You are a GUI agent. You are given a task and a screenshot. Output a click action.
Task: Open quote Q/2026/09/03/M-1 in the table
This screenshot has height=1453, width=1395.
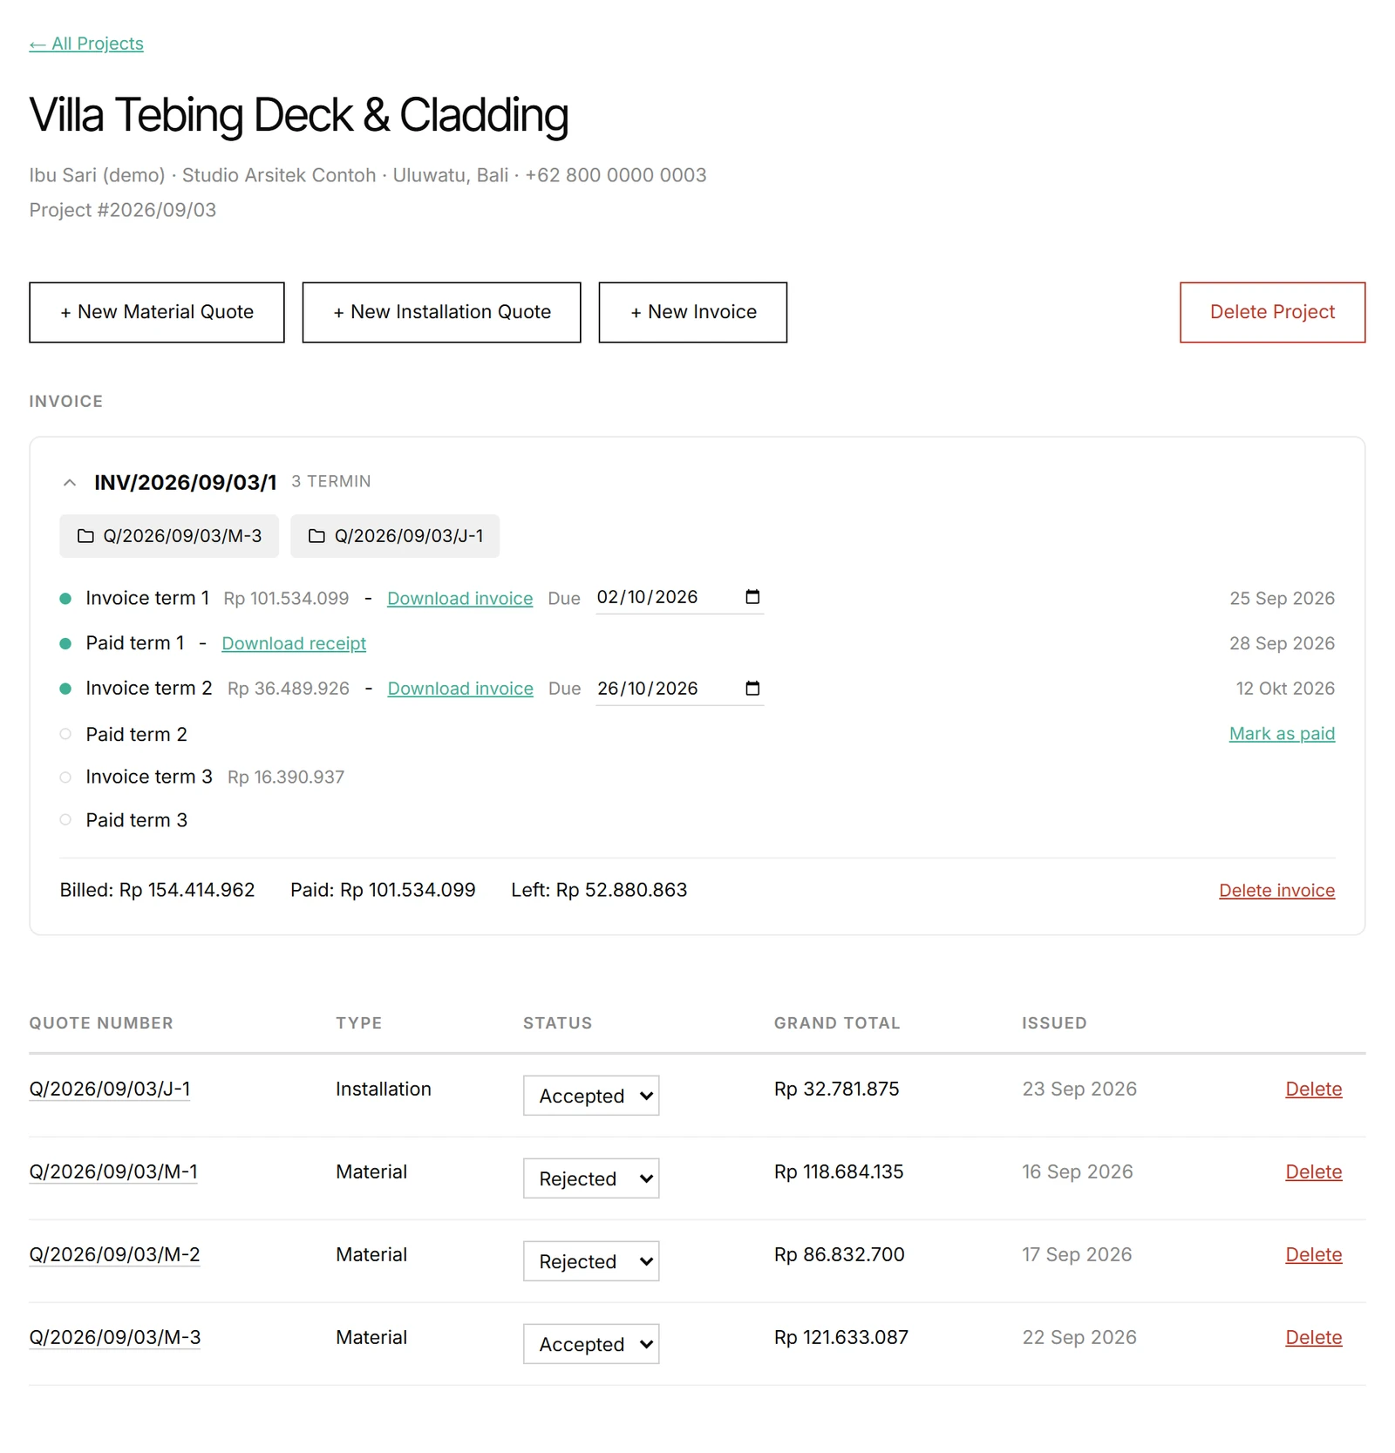[113, 1171]
